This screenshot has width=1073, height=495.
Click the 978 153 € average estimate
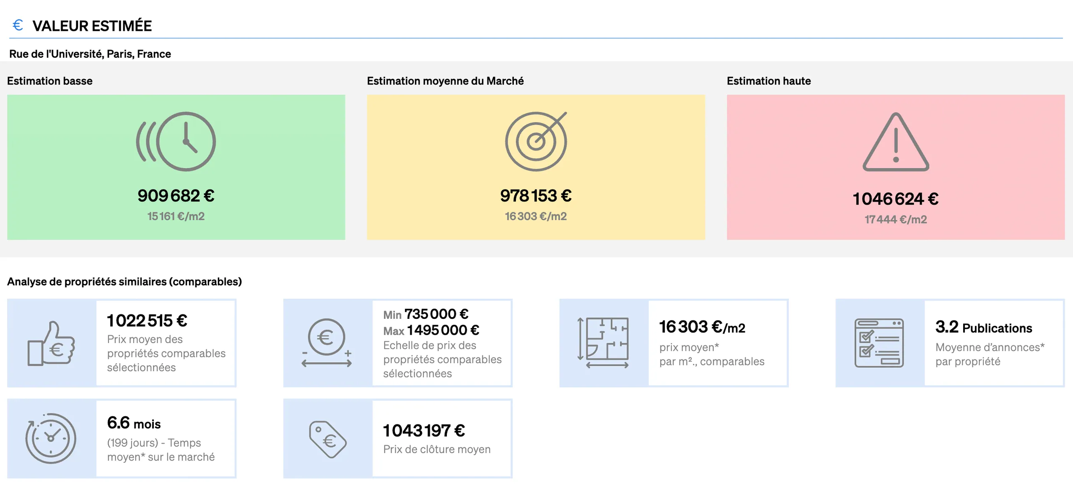pyautogui.click(x=536, y=195)
